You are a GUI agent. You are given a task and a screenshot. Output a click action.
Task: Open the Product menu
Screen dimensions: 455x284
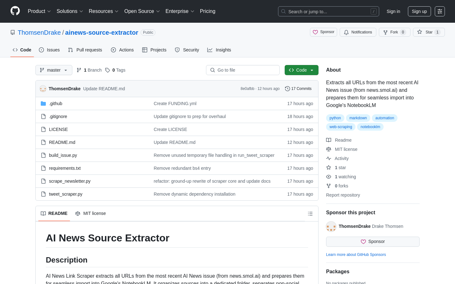click(39, 11)
